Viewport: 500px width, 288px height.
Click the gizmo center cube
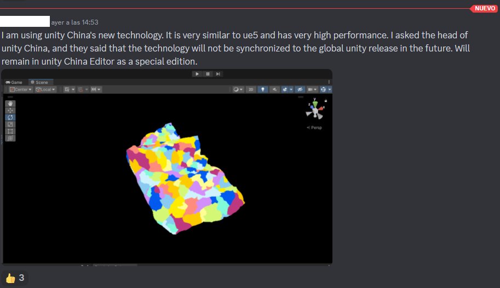pos(315,111)
